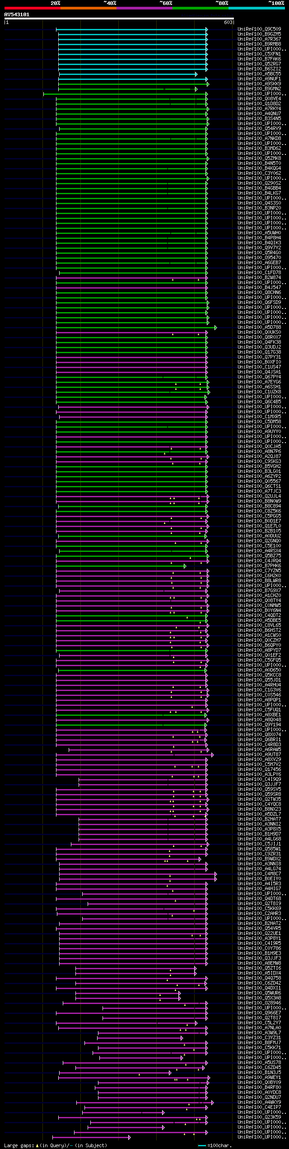
Task: Select hit label UniRef100_A7RKY4
Action: tap(259, 109)
